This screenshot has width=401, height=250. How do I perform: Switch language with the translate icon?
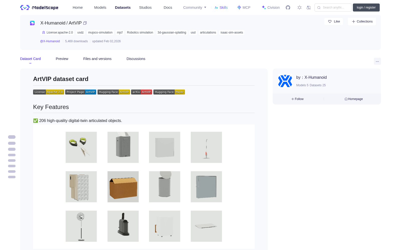point(309,7)
